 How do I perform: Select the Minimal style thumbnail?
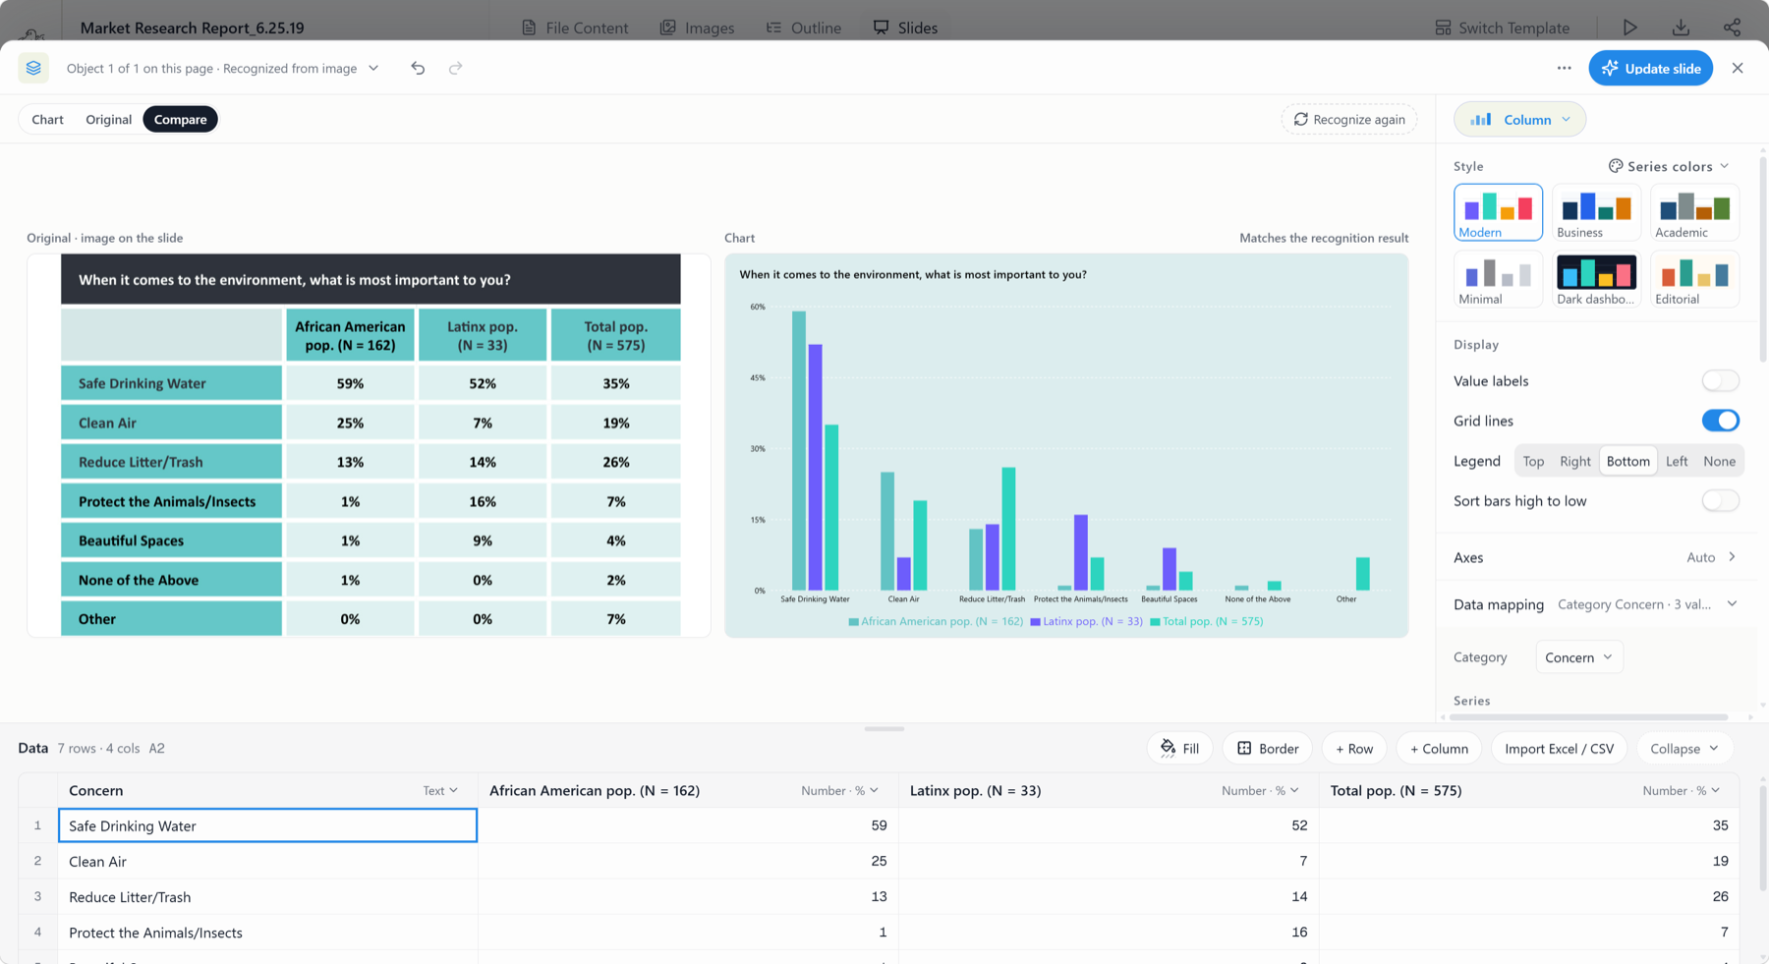1498,279
